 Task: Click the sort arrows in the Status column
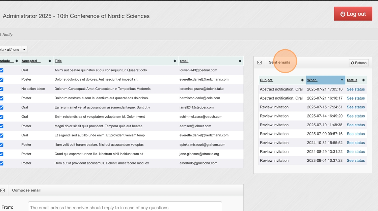[x=363, y=80]
